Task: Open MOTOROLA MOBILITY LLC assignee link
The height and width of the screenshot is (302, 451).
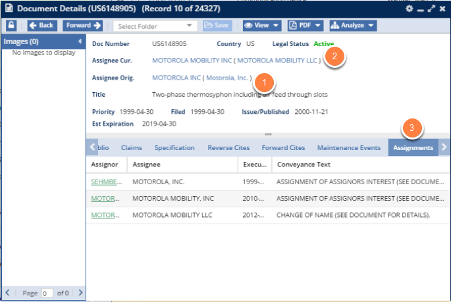Action: pos(277,61)
